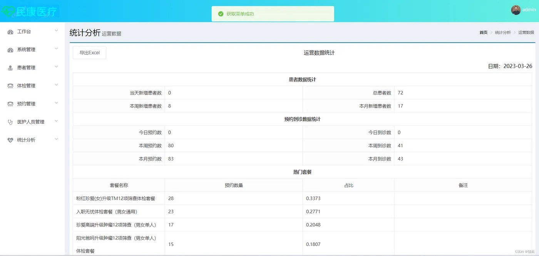Click the 今日预约数 label
Screen dimensions: 539x256
[150, 132]
